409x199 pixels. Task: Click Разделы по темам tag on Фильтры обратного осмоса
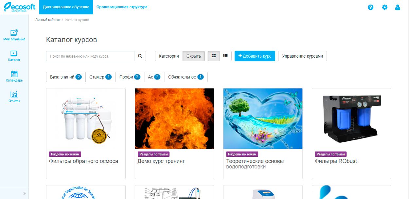click(x=65, y=154)
